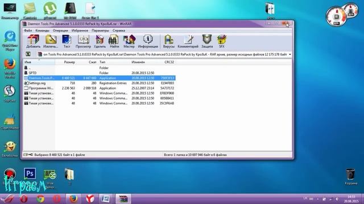Expand the archive path dropdown arrow
364x204 pixels.
coord(289,54)
